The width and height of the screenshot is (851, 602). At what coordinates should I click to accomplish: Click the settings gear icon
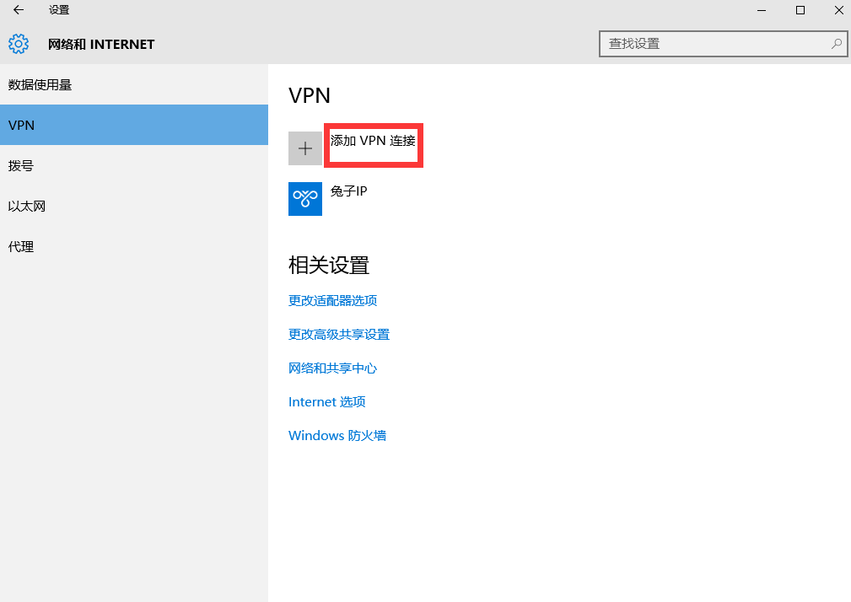(19, 44)
